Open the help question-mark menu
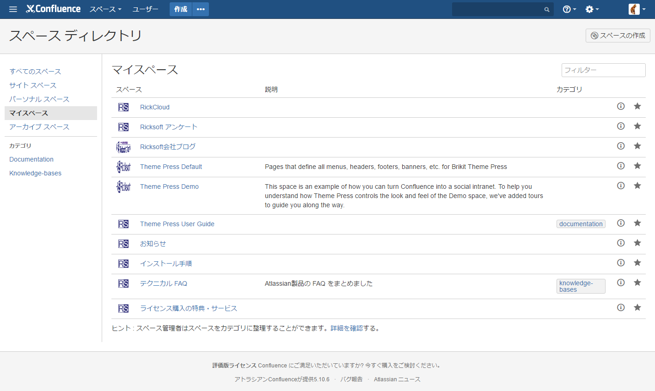 569,9
